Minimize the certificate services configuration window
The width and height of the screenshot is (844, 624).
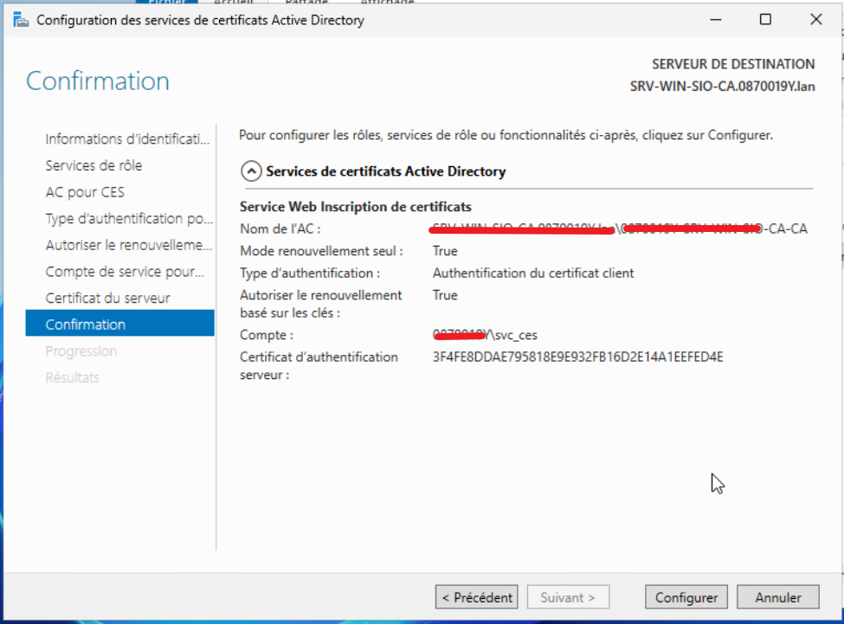click(715, 20)
